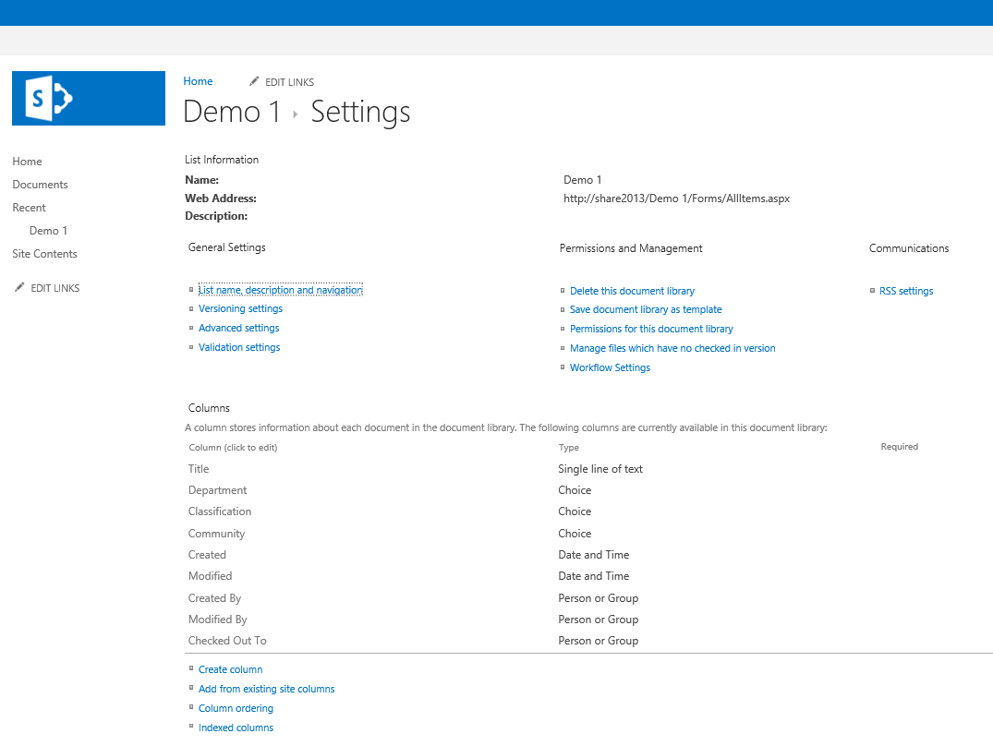Save document library as template
The image size is (993, 746).
click(646, 309)
